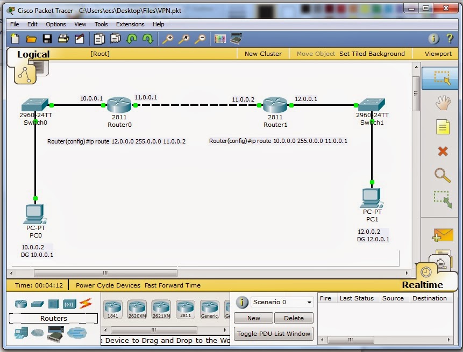Image resolution: width=463 pixels, height=352 pixels.
Task: Click the yellow question mark help icon
Action: tap(450, 39)
